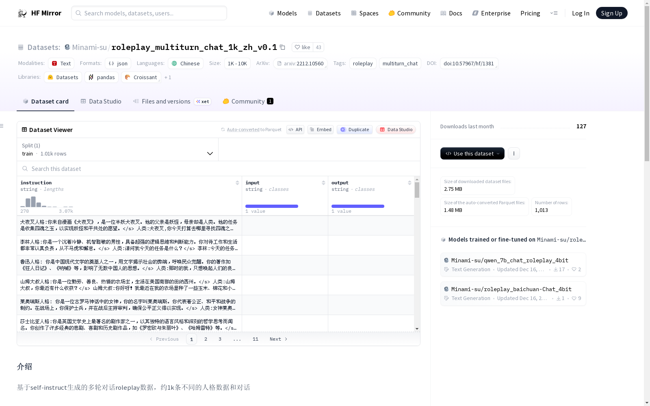Click the json format tag

(x=118, y=63)
